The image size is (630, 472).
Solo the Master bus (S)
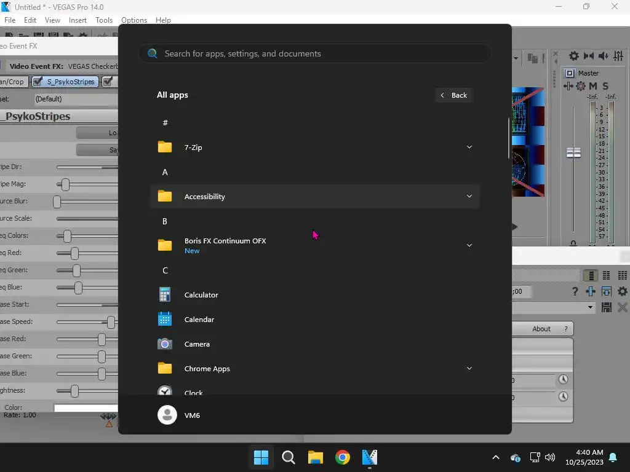click(605, 86)
